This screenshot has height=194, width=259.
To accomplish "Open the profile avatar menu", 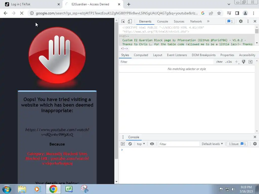I will point(245,13).
